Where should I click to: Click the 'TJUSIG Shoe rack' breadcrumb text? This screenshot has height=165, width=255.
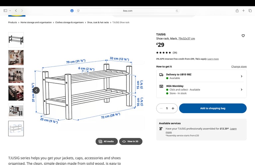(x=121, y=22)
